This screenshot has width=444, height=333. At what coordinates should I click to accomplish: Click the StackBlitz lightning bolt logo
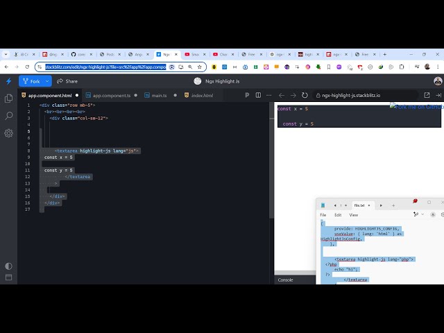coord(8,81)
